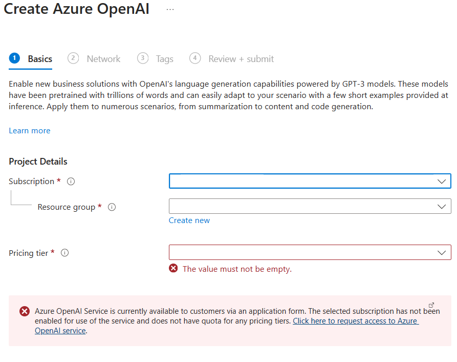The height and width of the screenshot is (362, 457).
Task: Expand the Subscription dropdown
Action: 310,181
